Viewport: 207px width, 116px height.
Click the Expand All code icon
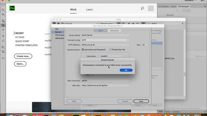[x=3, y=36]
